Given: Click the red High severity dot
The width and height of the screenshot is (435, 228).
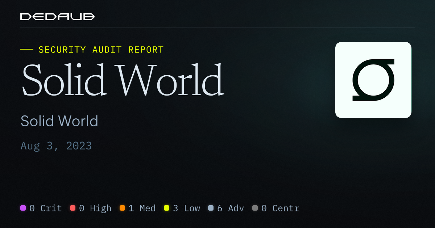Looking at the screenshot, I should pyautogui.click(x=73, y=208).
